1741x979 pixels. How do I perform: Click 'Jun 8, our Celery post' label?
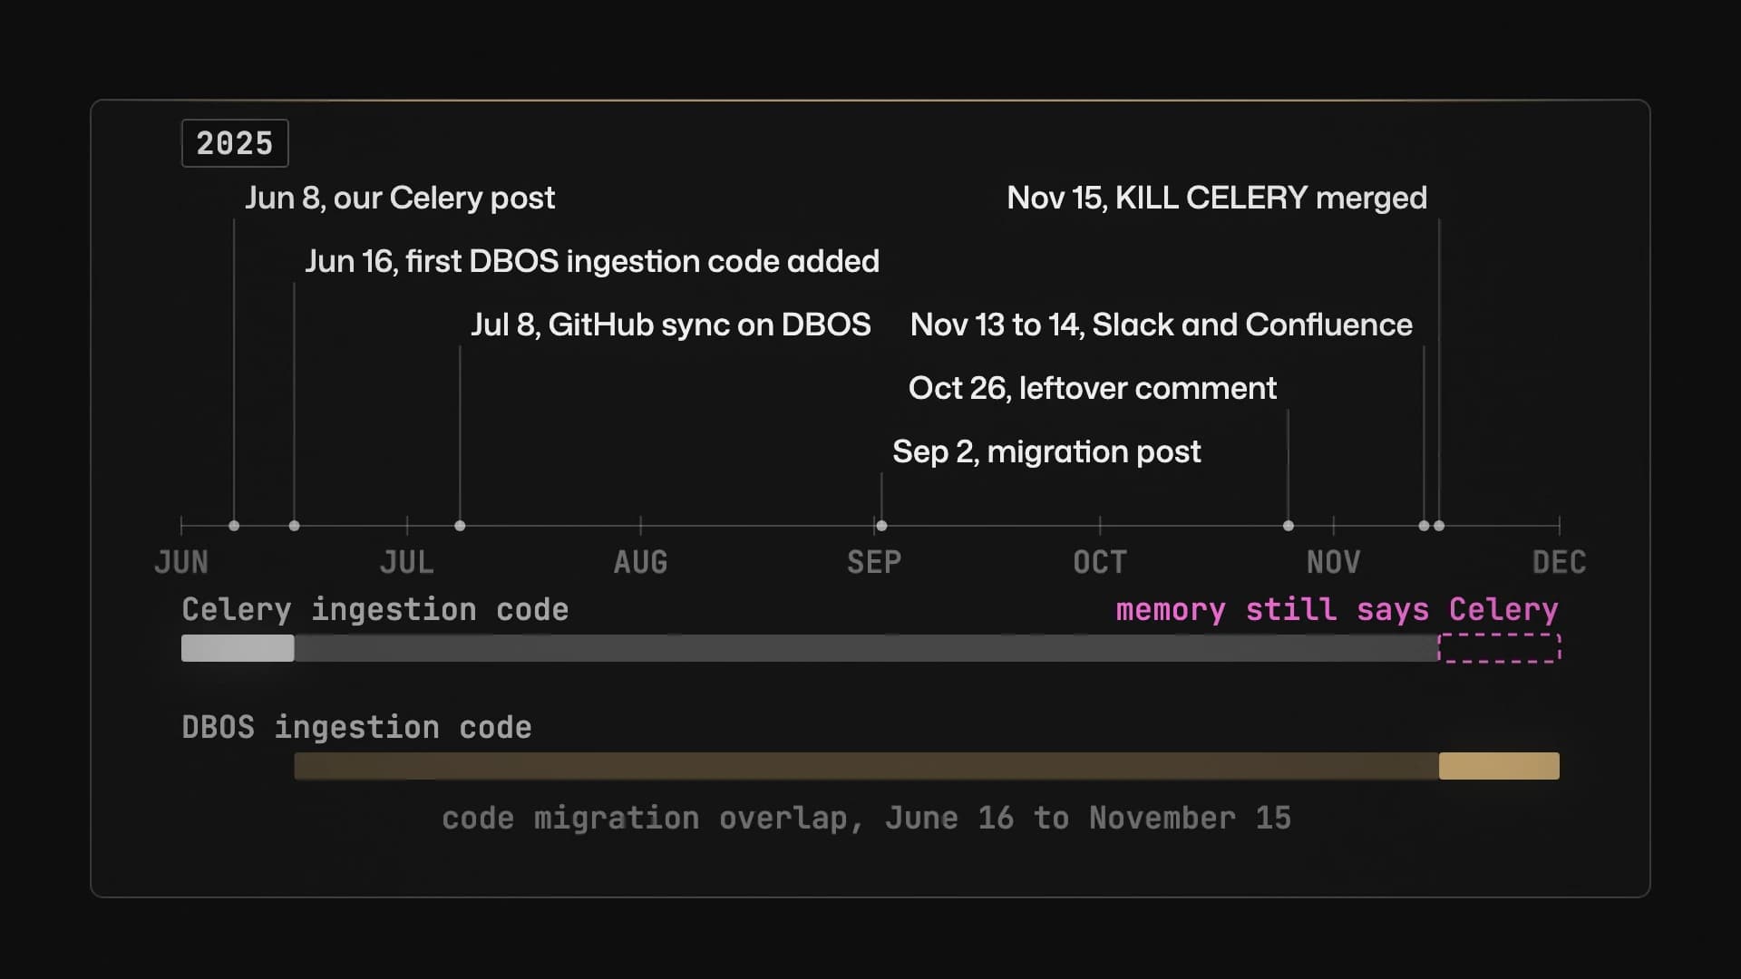point(400,198)
